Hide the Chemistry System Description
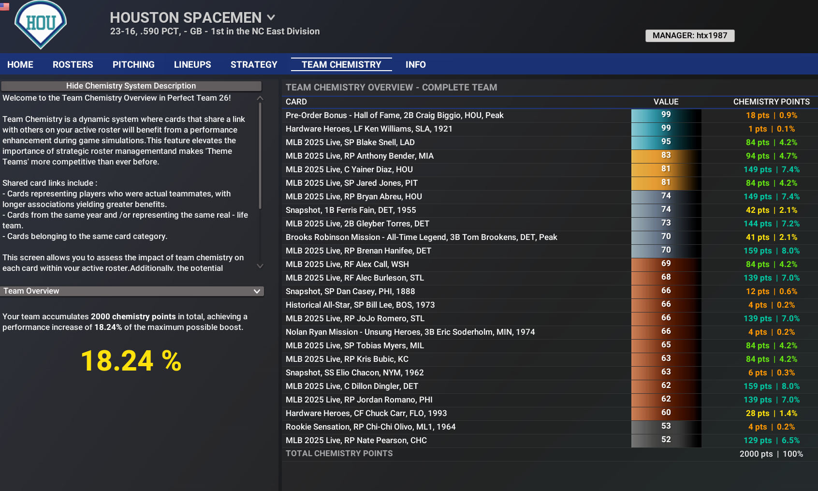Image resolution: width=818 pixels, height=491 pixels. coord(131,86)
